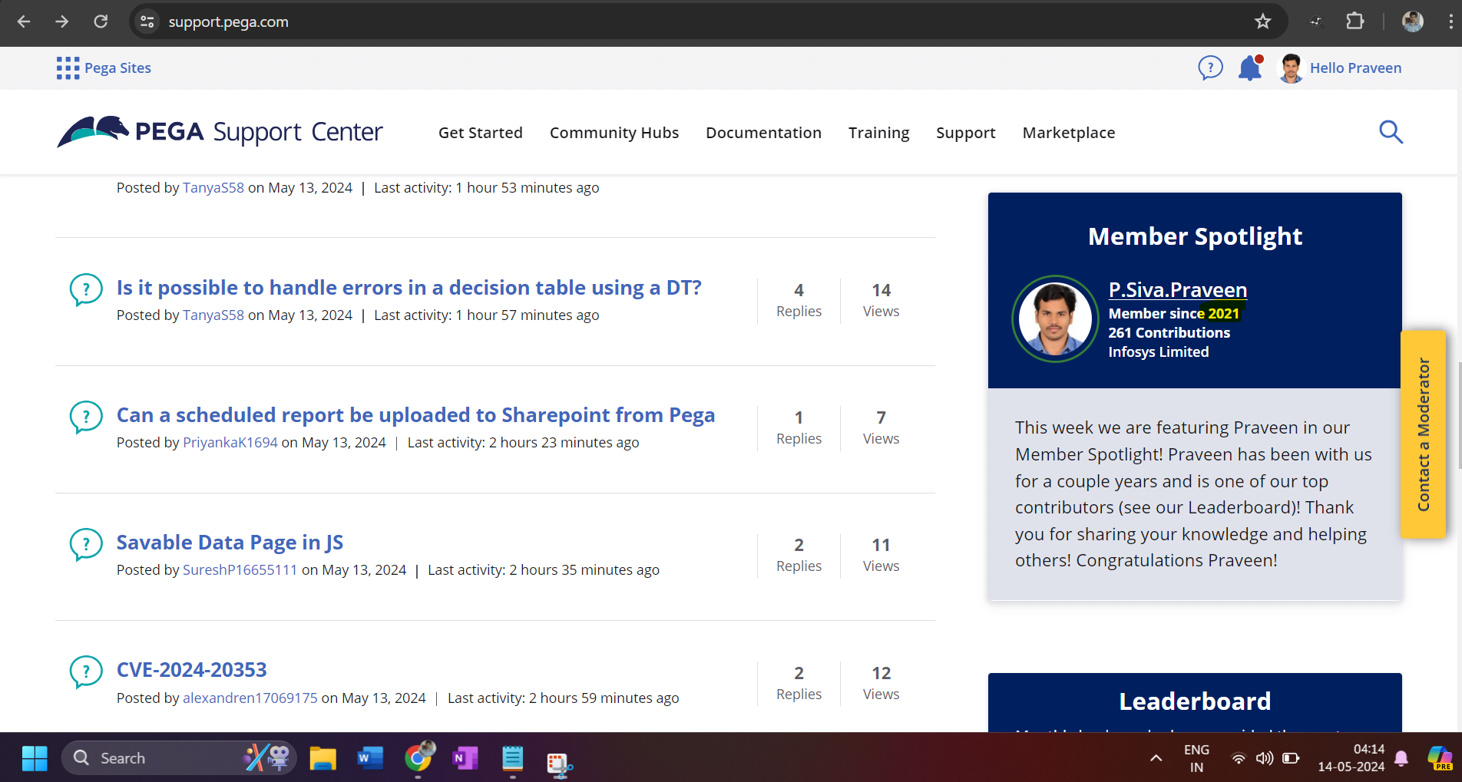
Task: Open clock and date 04:14 in tray
Action: click(1351, 758)
